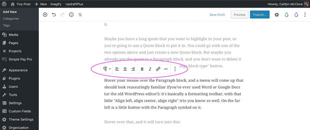Click the Appearance paintbrush icon
This screenshot has height=130, width=310.
[x=4, y=70]
